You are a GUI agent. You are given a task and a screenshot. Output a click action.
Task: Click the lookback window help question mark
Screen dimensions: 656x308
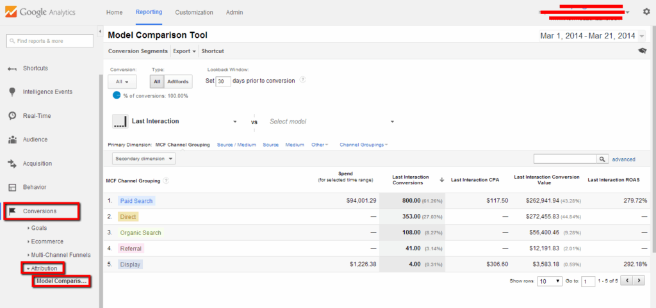(x=302, y=80)
